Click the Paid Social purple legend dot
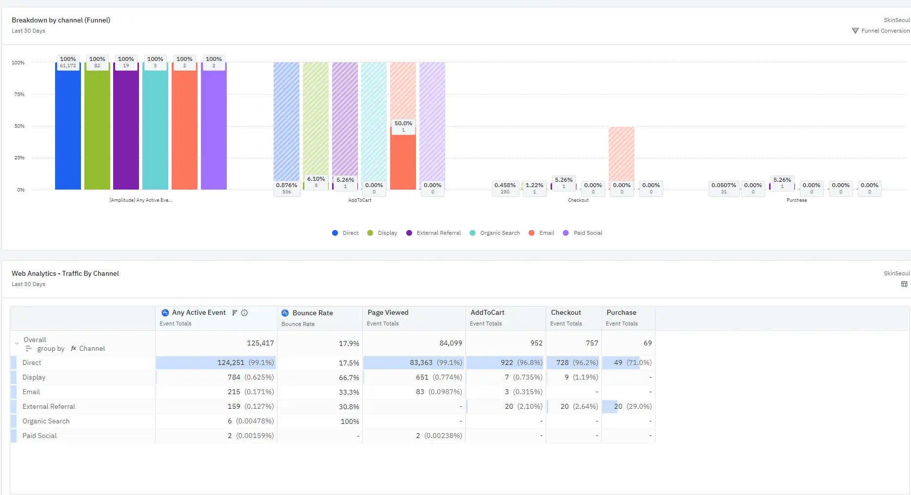The width and height of the screenshot is (911, 495). click(x=566, y=233)
